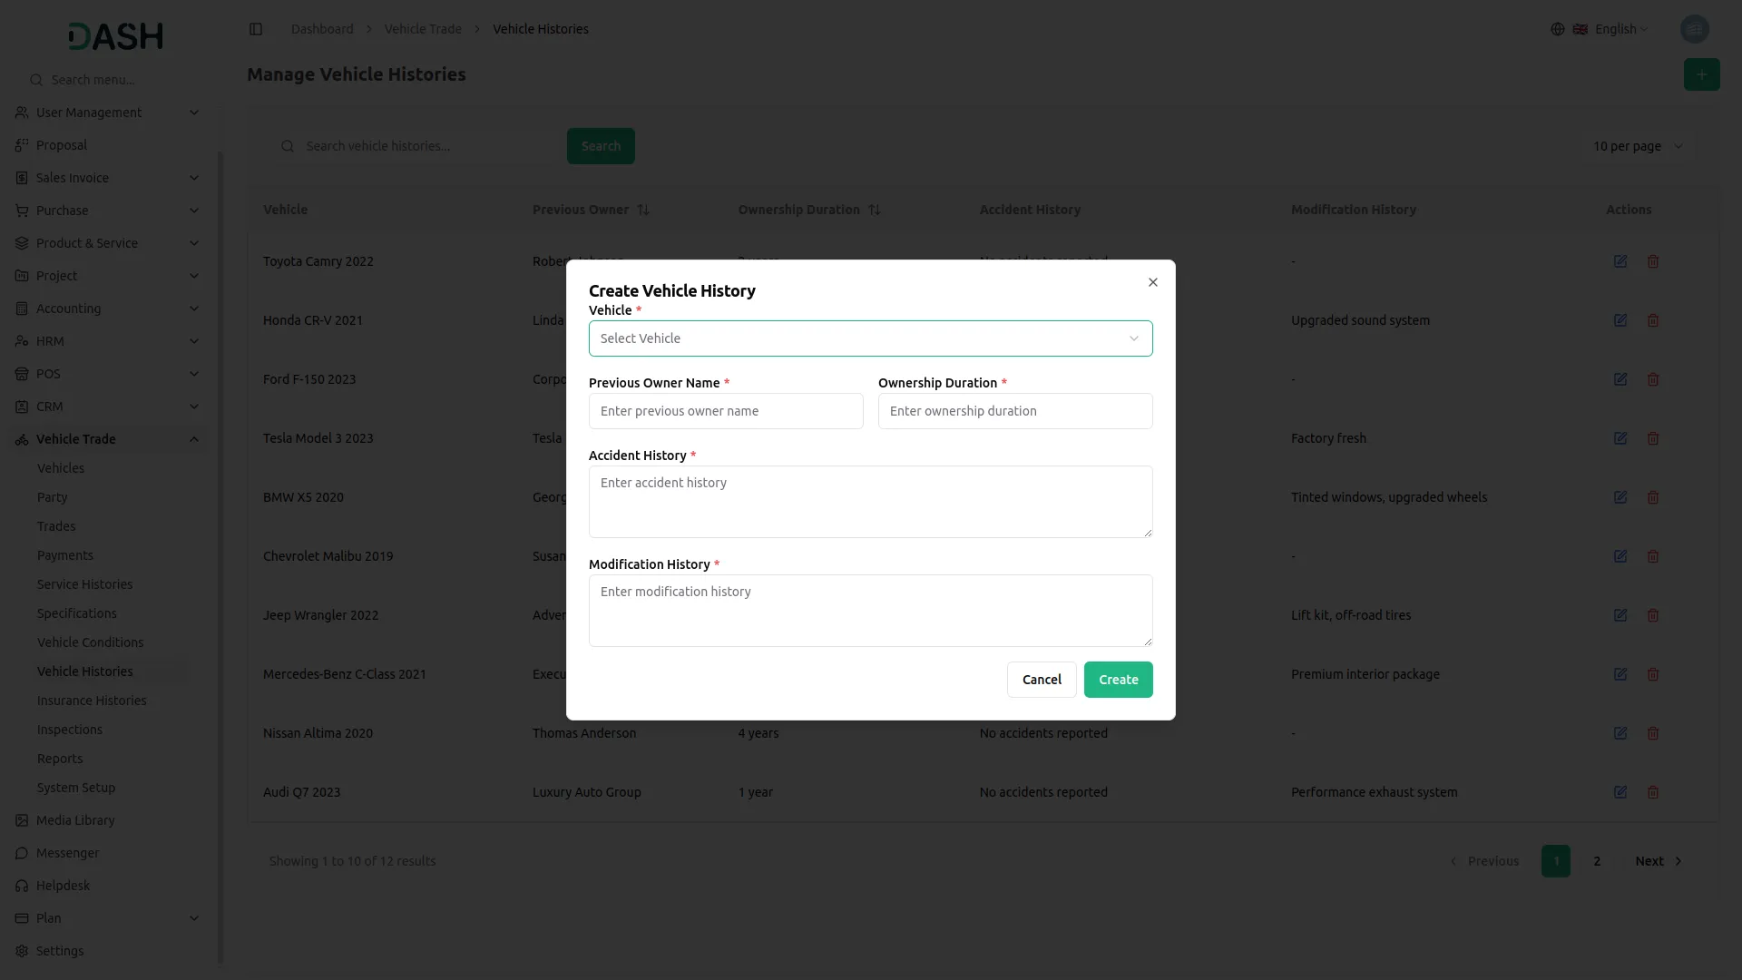Expand the HRM sidebar menu
The height and width of the screenshot is (980, 1742).
[107, 341]
